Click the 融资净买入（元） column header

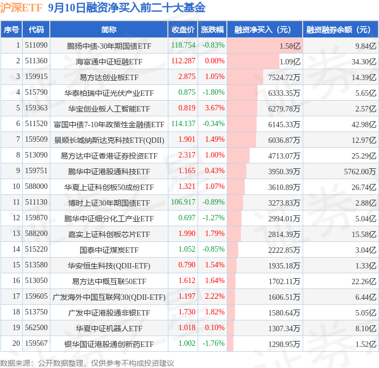(x=265, y=29)
